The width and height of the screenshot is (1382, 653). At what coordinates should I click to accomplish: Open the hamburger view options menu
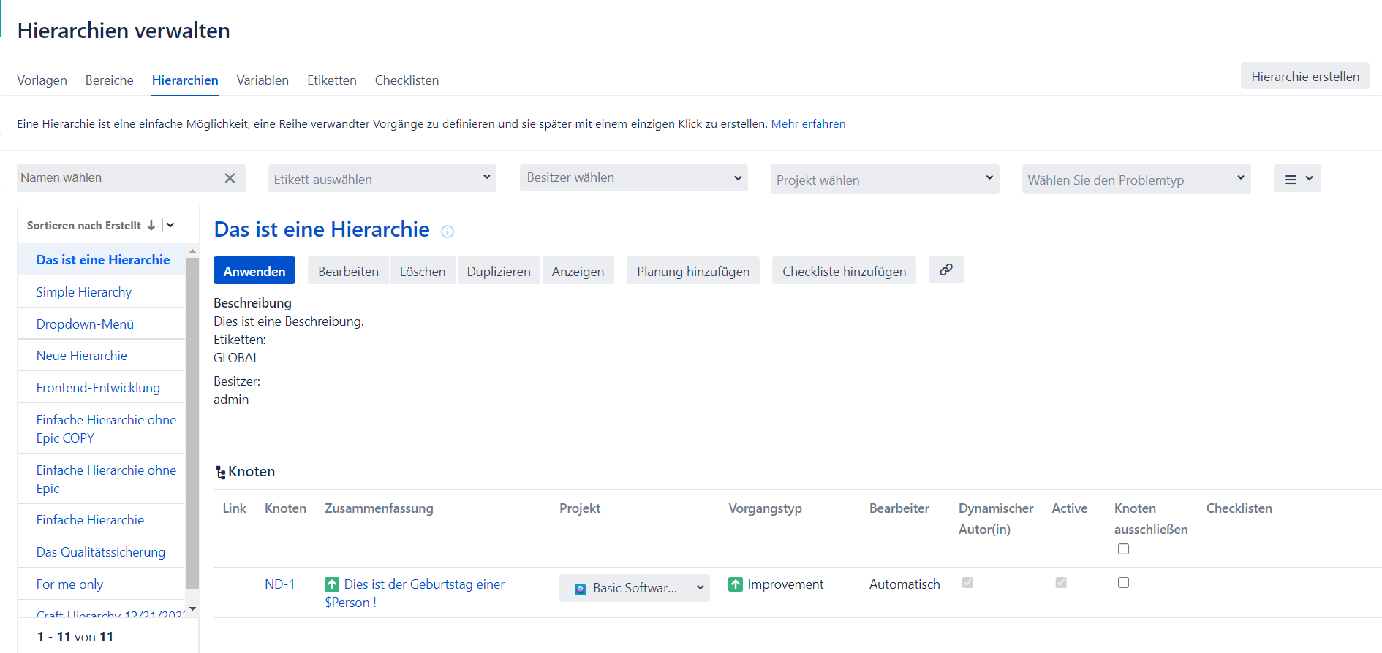tap(1296, 179)
